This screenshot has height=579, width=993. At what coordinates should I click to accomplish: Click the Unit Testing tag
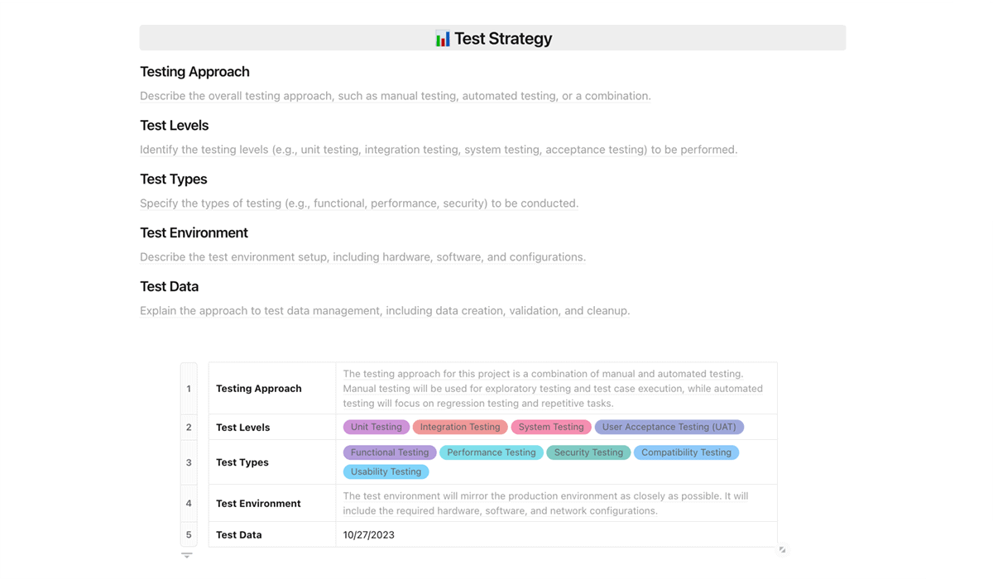coord(377,427)
